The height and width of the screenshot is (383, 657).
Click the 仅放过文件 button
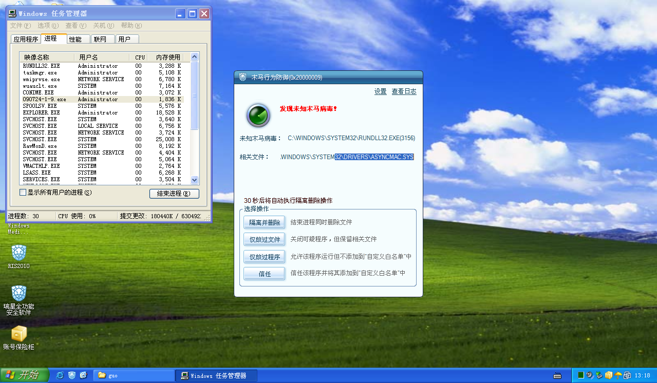(265, 239)
